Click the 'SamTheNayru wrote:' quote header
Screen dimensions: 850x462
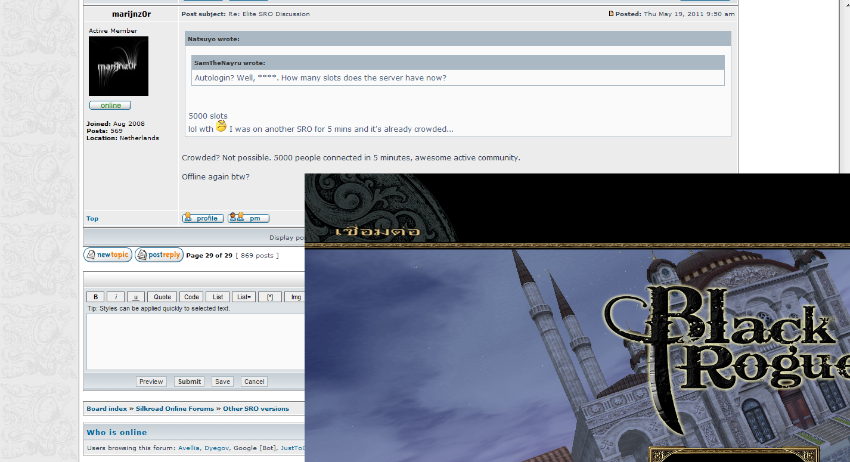coord(229,63)
